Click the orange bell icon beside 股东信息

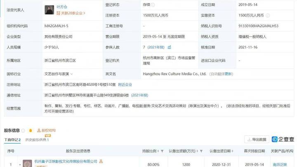[x=31, y=130]
